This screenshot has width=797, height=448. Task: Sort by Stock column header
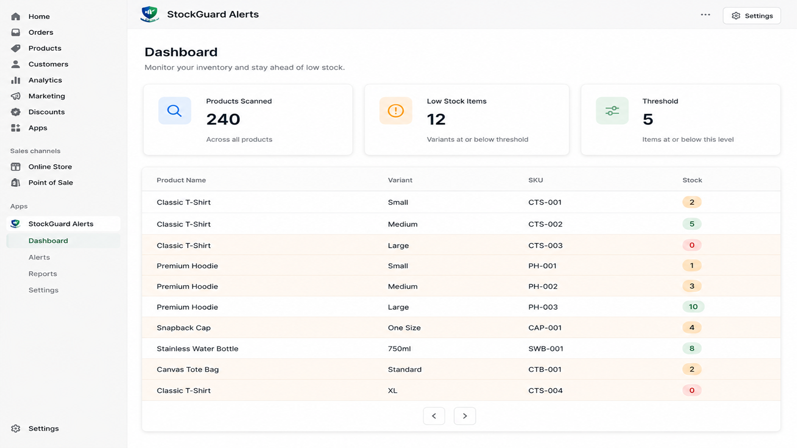click(692, 180)
